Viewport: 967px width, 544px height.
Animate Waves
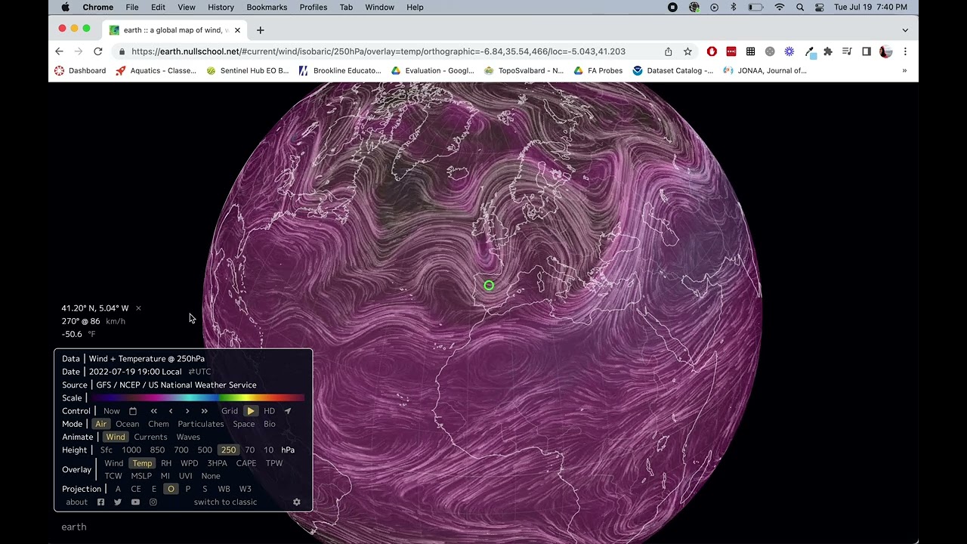(x=188, y=437)
